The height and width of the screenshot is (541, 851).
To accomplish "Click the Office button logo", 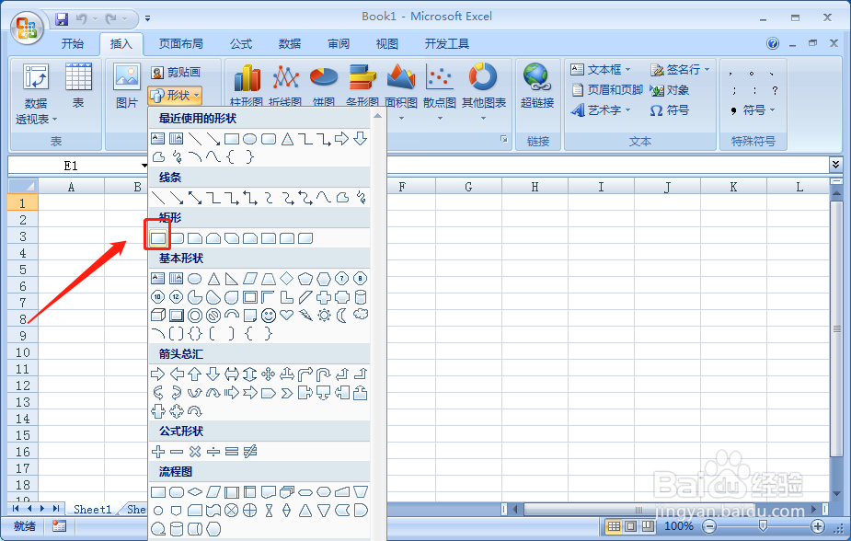I will 27,29.
